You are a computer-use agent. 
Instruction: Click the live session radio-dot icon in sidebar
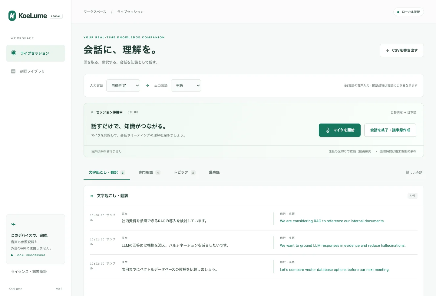coord(14,53)
